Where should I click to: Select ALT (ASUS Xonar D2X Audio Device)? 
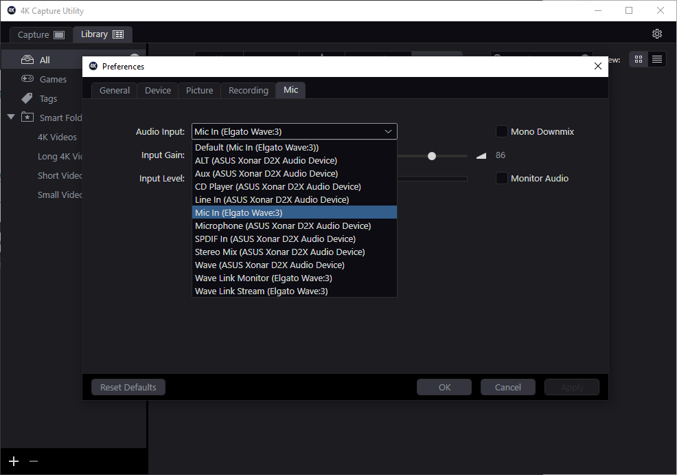coord(294,160)
